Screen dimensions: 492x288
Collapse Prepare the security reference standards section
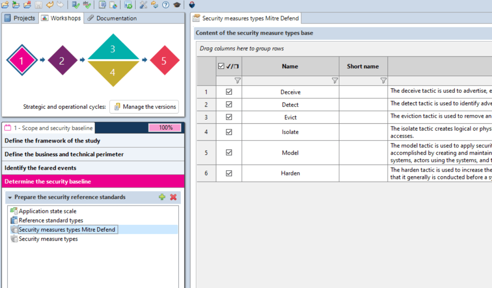coord(10,197)
